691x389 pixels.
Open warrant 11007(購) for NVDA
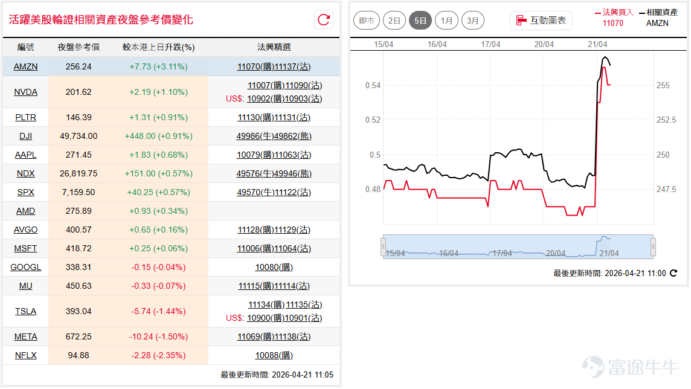click(x=266, y=85)
